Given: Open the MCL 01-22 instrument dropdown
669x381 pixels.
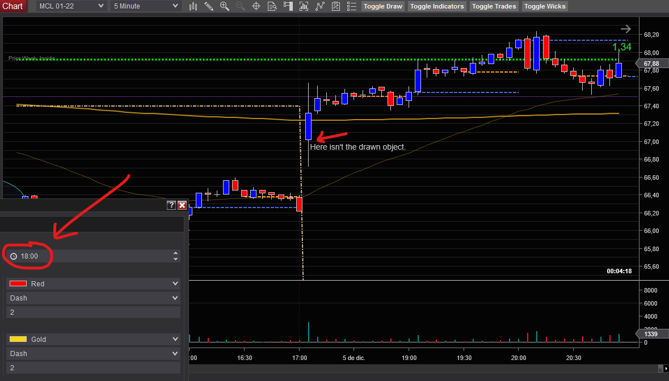Looking at the screenshot, I should tap(71, 6).
